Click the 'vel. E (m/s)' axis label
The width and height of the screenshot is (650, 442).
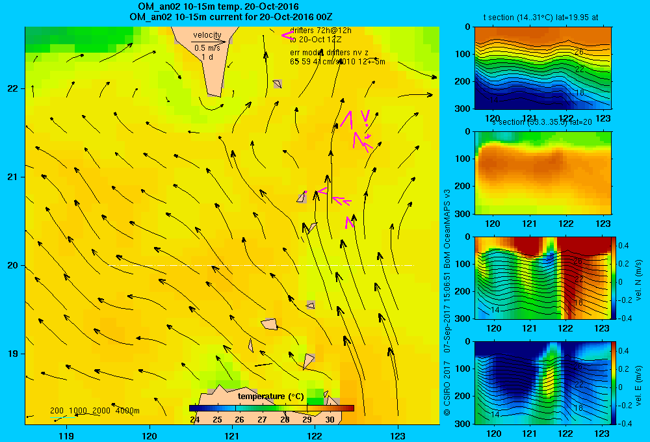pos(638,385)
